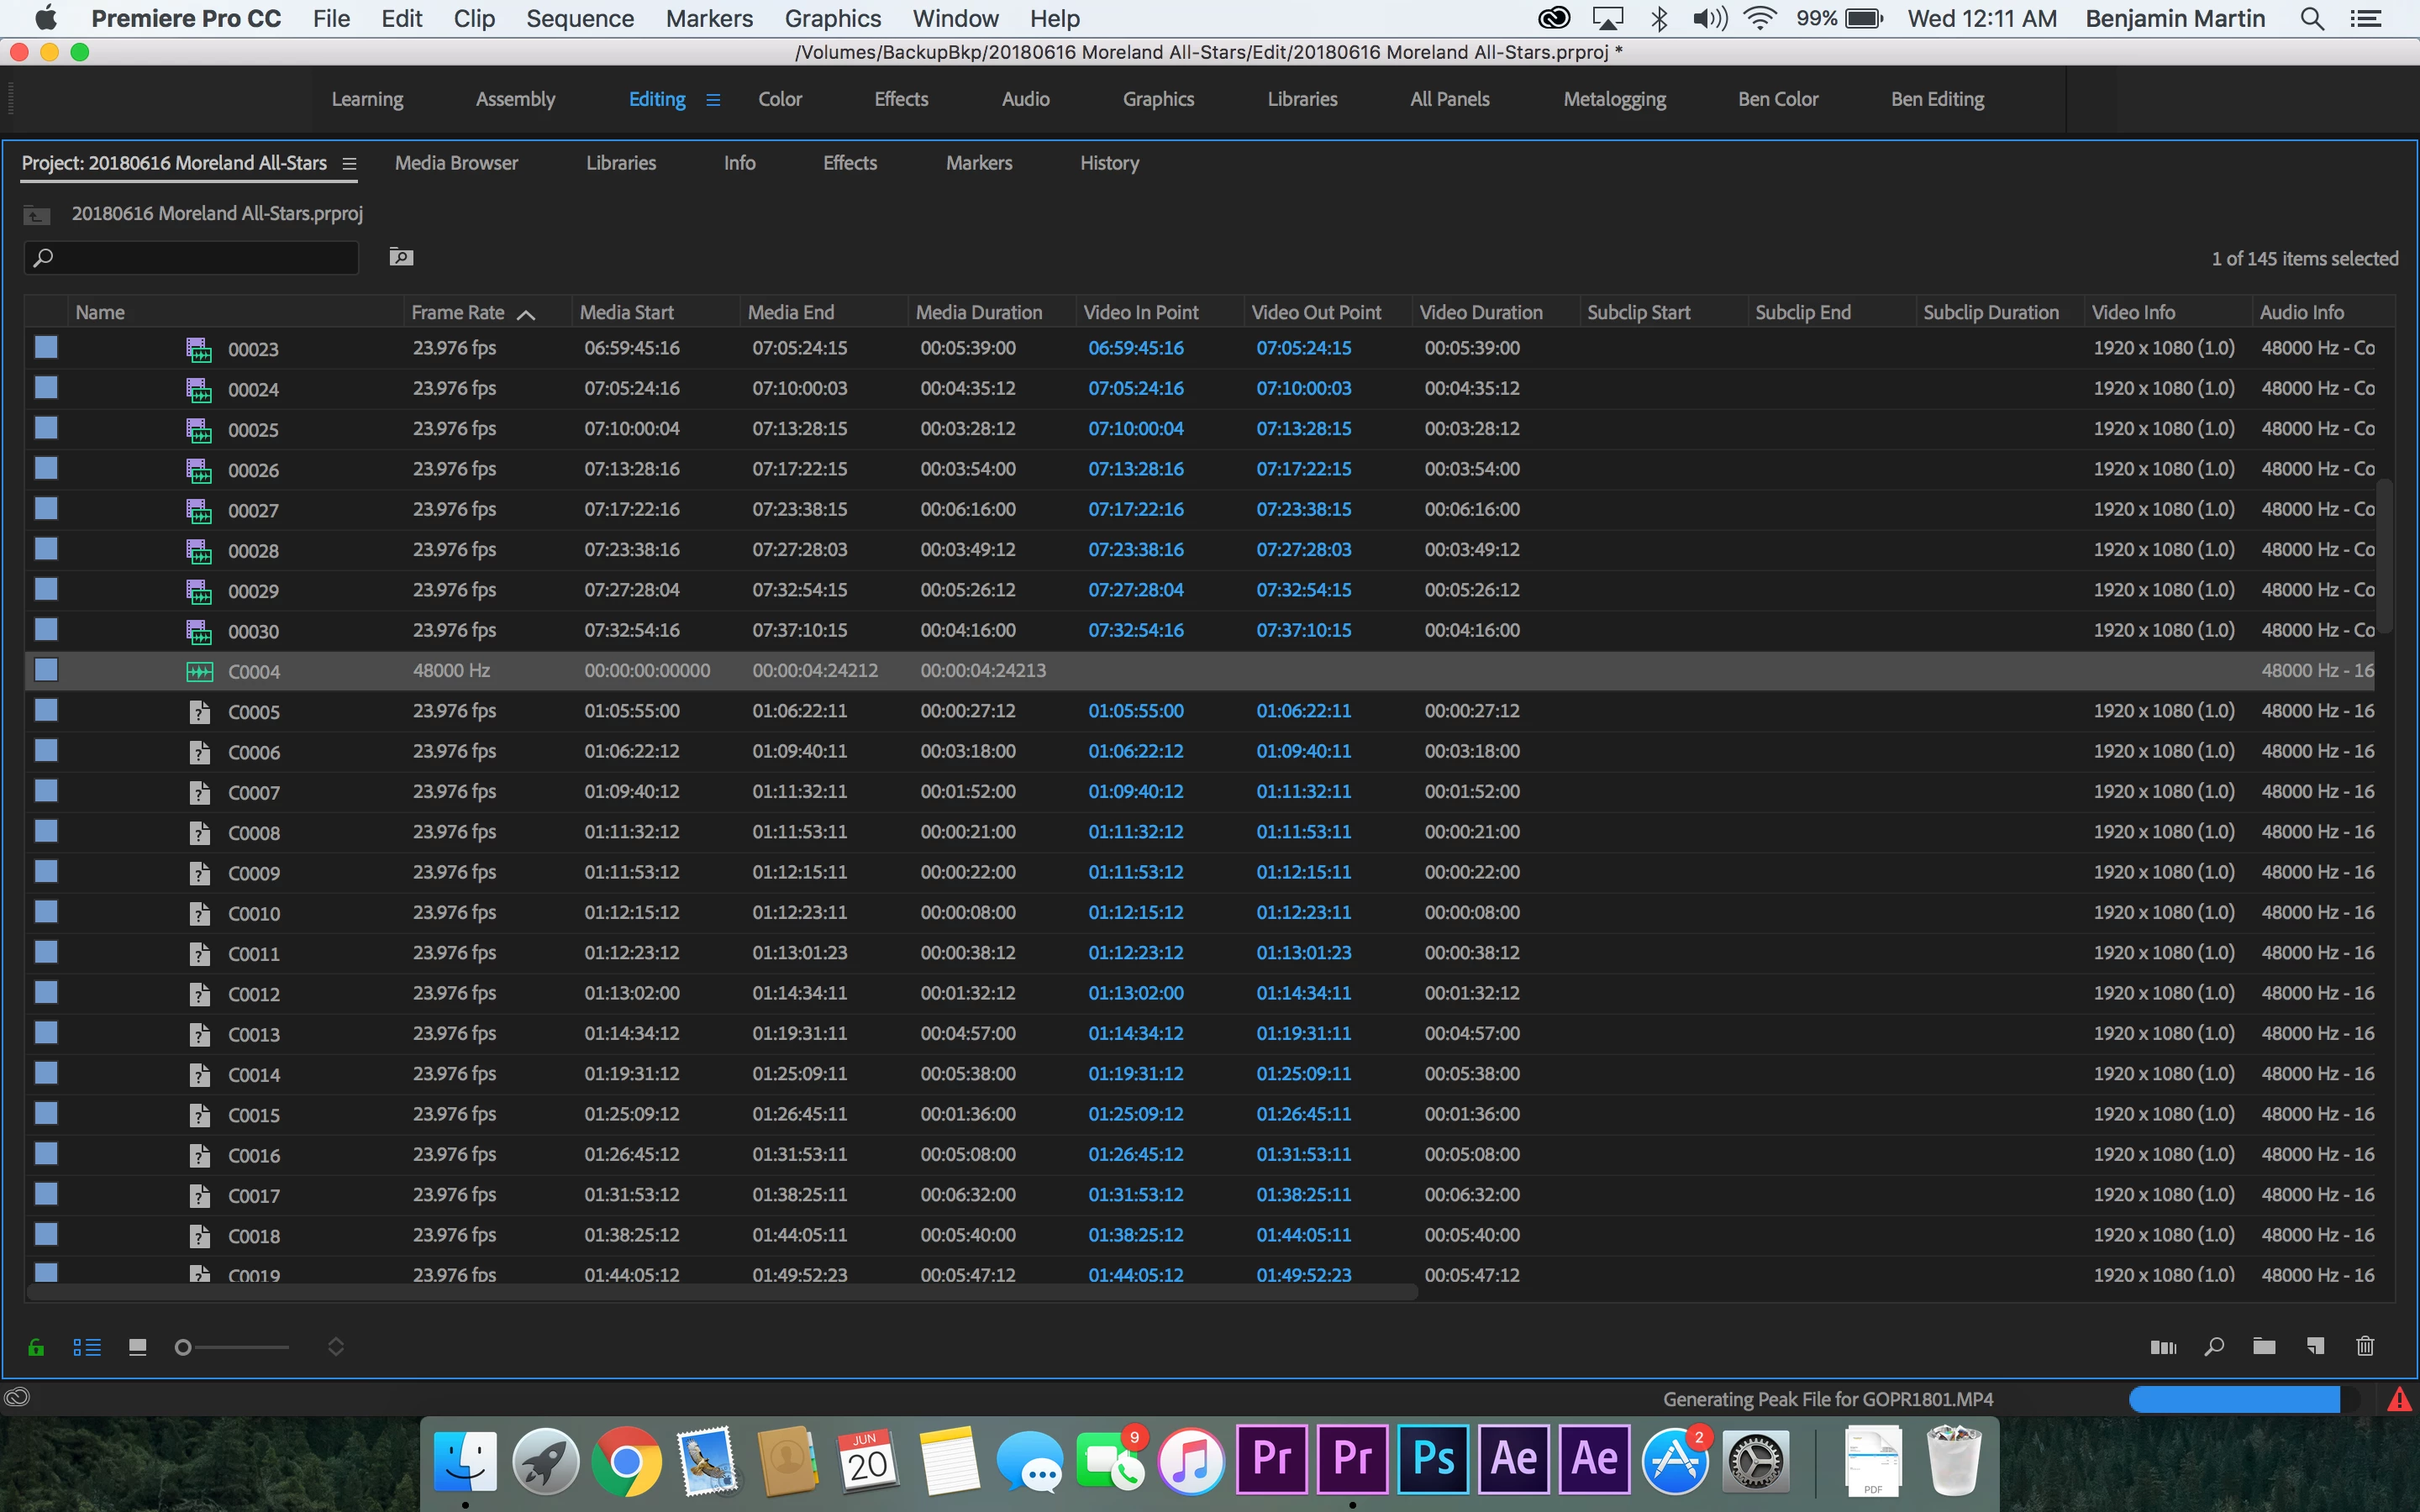Click the thumbnail zoom slider handle
Viewport: 2420px width, 1512px height.
click(183, 1347)
